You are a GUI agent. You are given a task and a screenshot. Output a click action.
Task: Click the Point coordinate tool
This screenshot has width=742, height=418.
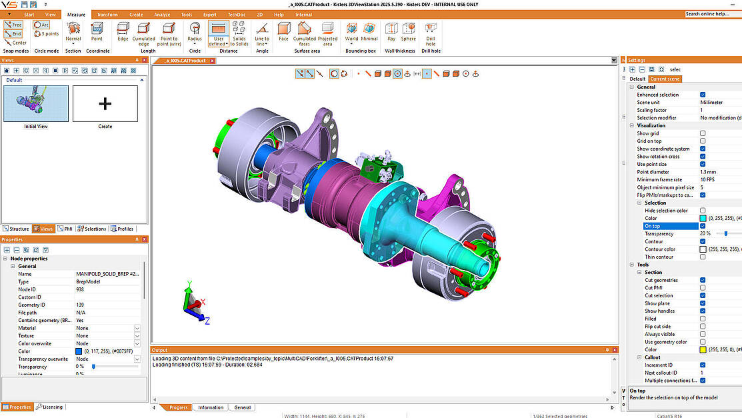(x=97, y=31)
